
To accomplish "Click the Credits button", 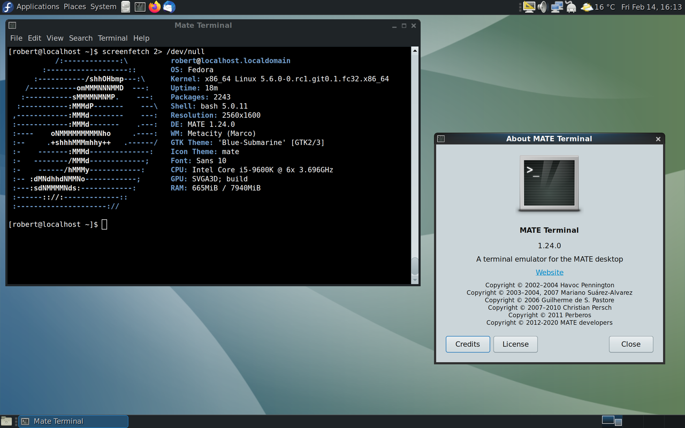I will [x=468, y=344].
